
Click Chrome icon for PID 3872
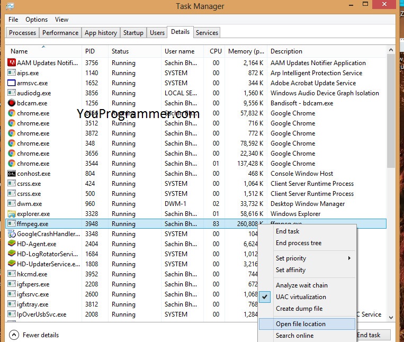[12, 133]
